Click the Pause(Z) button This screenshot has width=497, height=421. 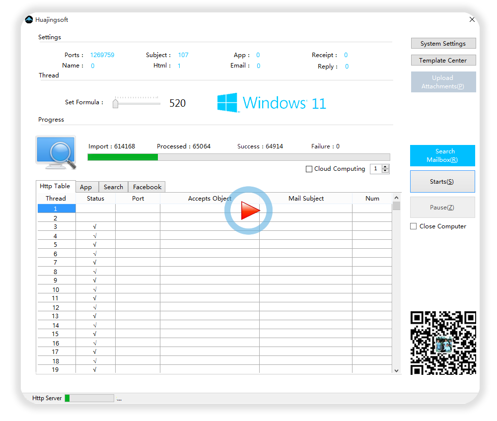pyautogui.click(x=442, y=208)
